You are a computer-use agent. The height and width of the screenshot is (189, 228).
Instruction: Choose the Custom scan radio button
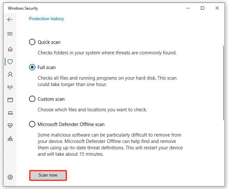point(32,99)
